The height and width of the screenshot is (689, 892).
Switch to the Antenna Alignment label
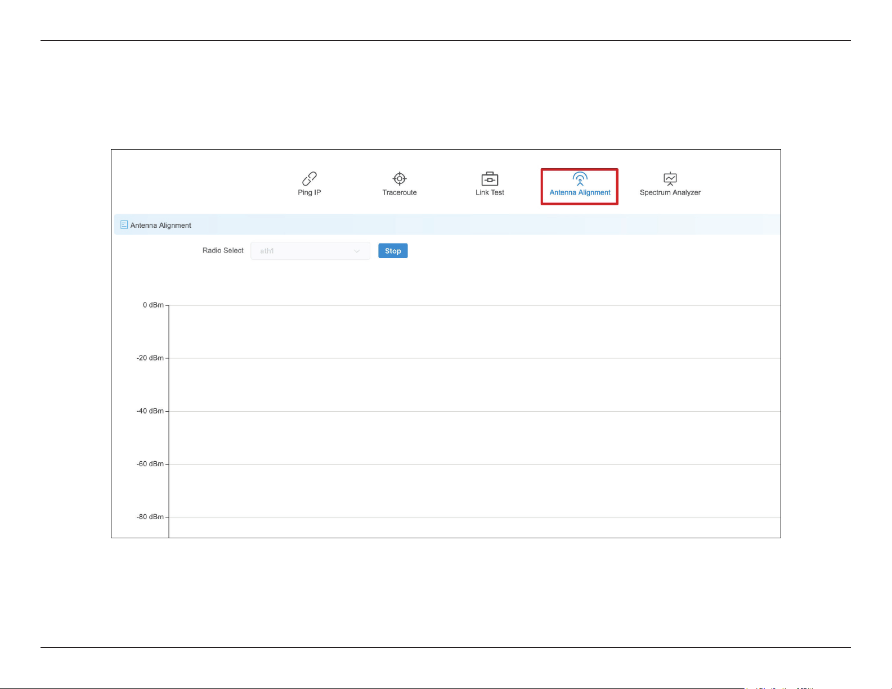coord(580,192)
